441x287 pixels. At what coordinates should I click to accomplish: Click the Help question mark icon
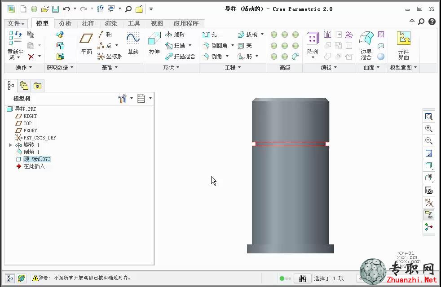pyautogui.click(x=432, y=22)
